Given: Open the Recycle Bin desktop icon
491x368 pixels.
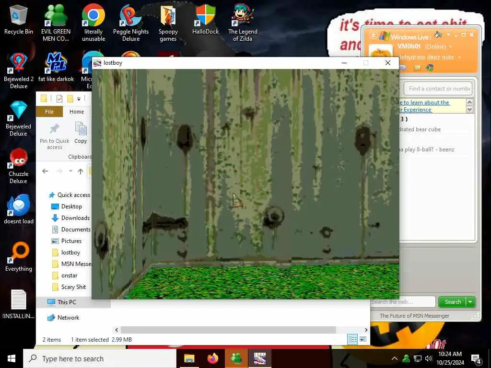Looking at the screenshot, I should pos(19,20).
